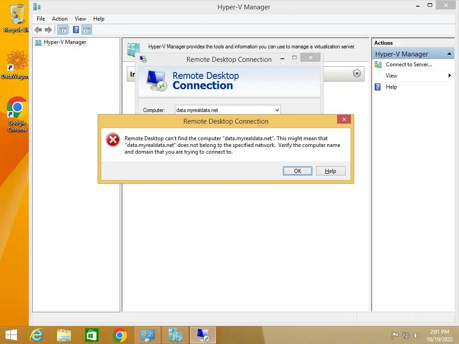Click the Help question-mark icon in Actions pane
The height and width of the screenshot is (344, 459).
378,87
